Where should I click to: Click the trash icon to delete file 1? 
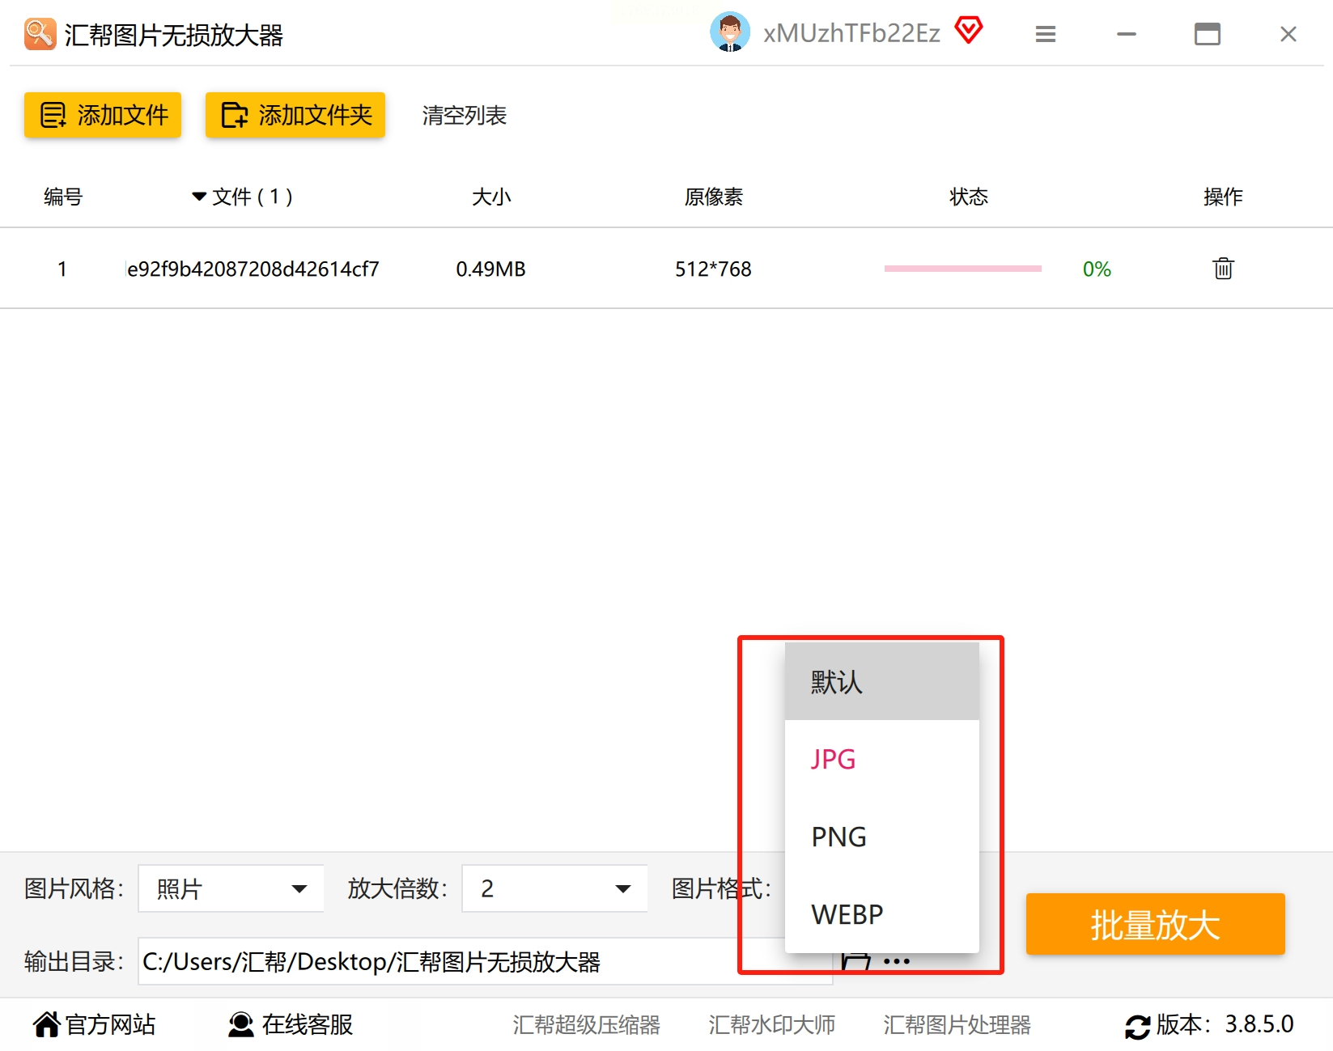(1223, 269)
